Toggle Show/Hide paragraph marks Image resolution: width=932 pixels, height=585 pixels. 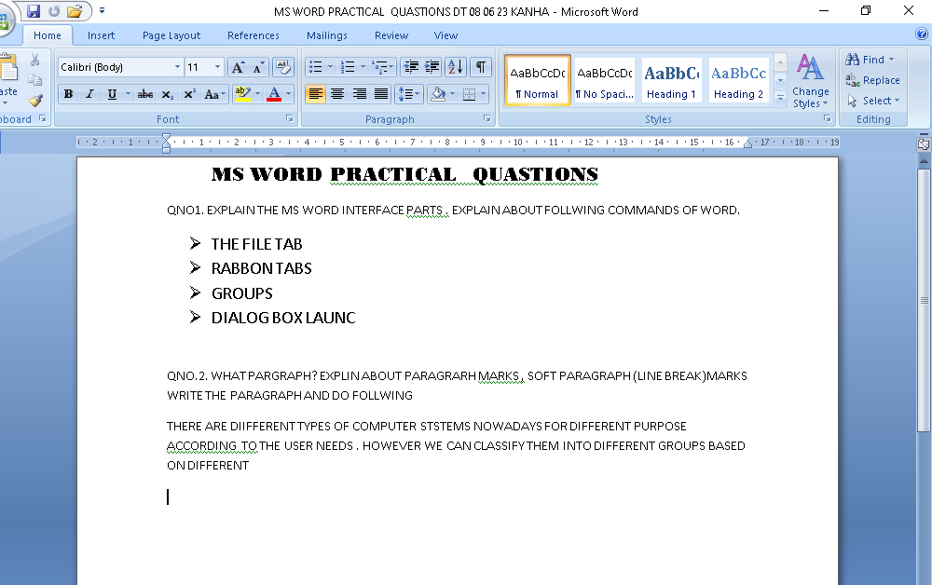point(481,67)
